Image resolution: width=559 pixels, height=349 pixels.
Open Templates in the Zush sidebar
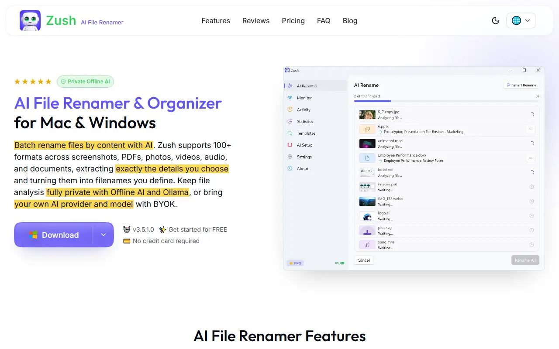tap(316, 133)
